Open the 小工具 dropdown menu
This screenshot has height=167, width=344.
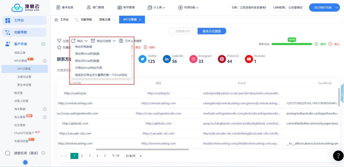(156, 7)
